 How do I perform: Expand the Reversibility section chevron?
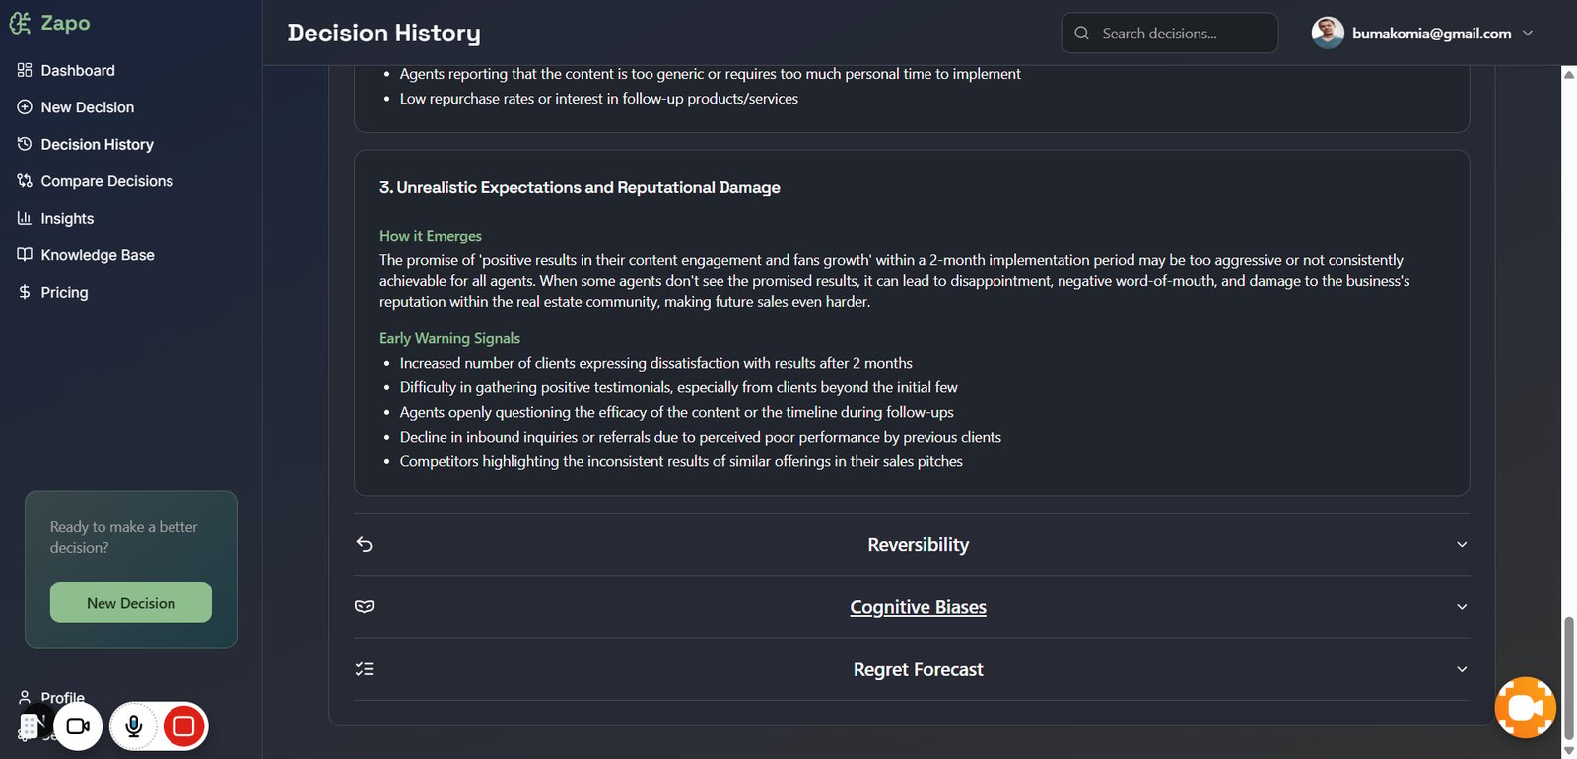click(x=1462, y=544)
